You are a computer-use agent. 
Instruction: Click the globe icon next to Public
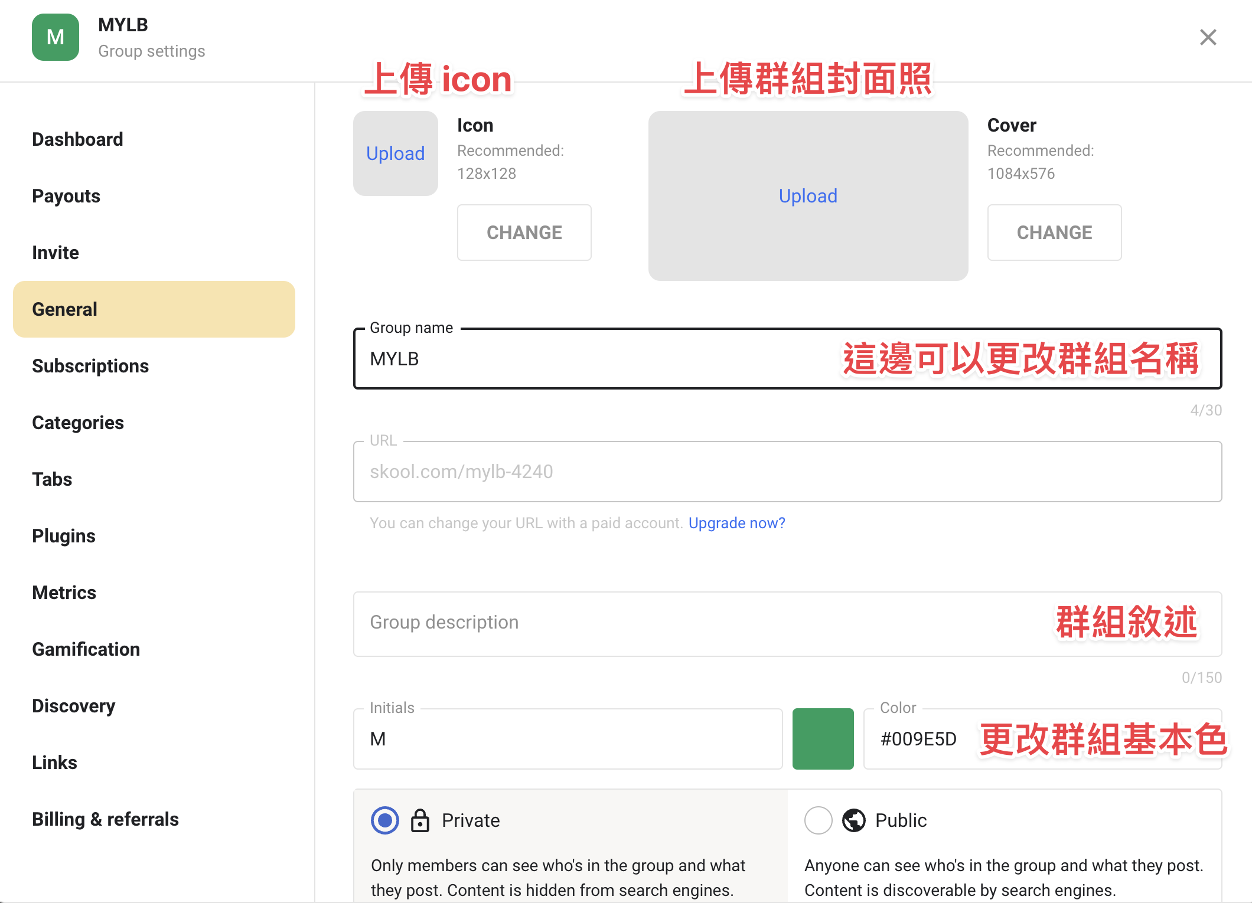[853, 820]
